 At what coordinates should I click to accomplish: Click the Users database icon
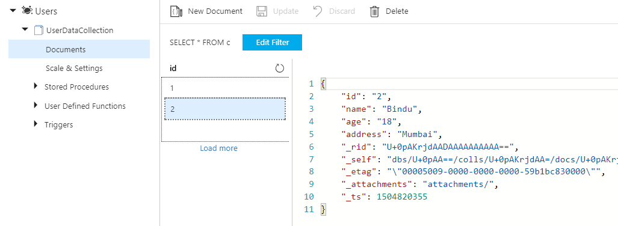coord(27,11)
